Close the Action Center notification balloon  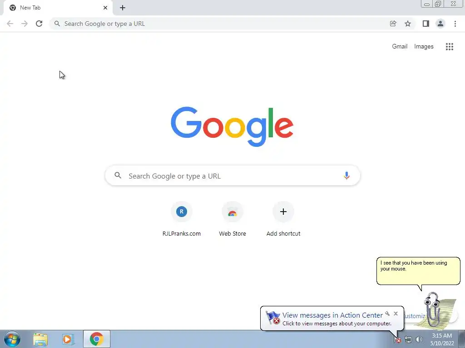tap(396, 314)
